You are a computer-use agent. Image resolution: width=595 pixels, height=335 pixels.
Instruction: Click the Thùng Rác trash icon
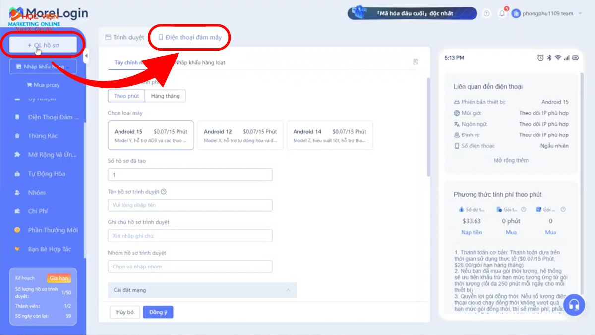18,136
